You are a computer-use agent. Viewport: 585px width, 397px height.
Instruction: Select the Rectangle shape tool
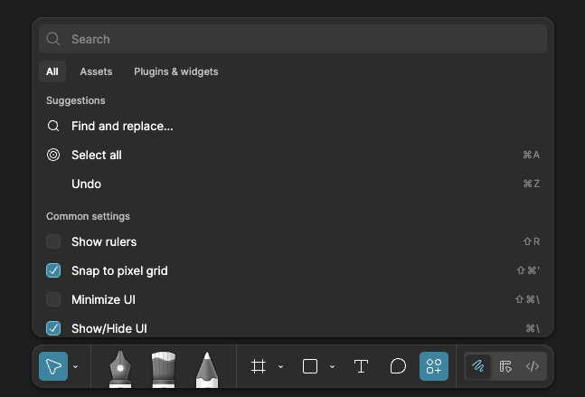pos(310,366)
